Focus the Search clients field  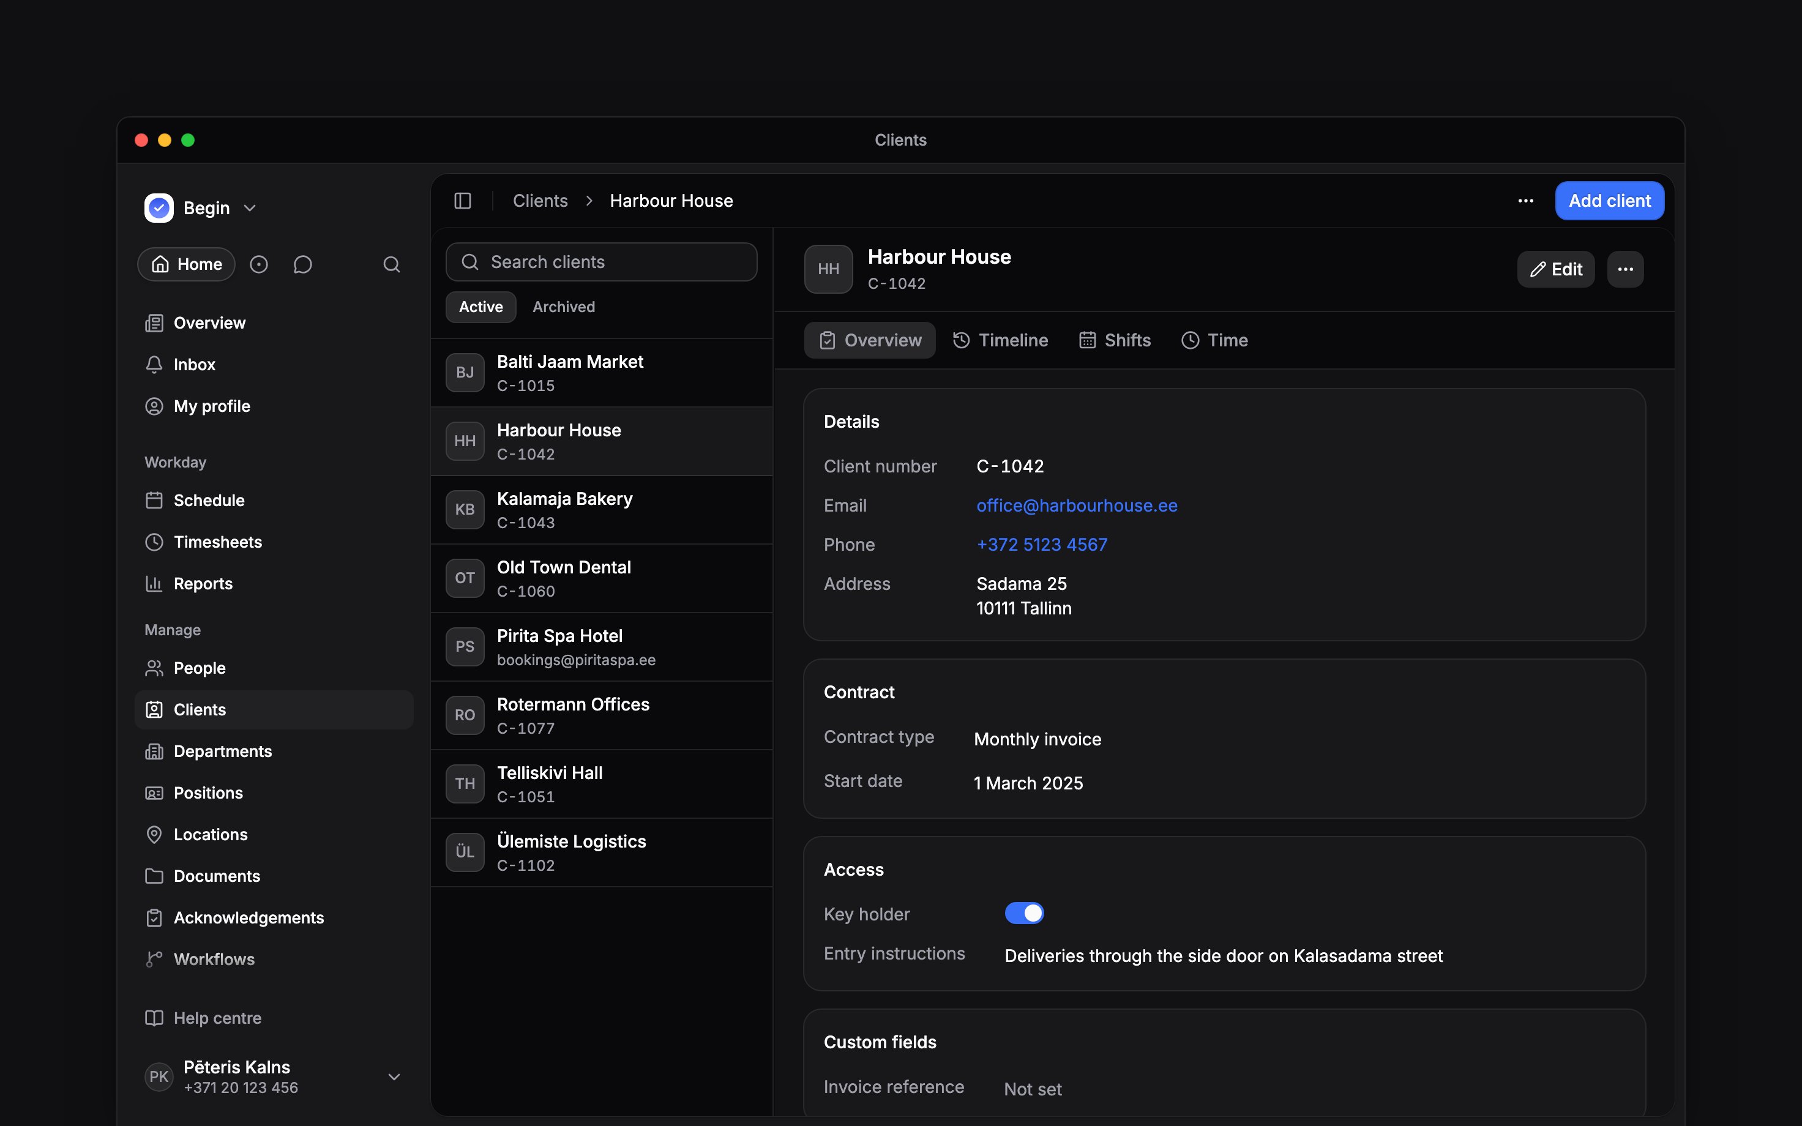coord(601,262)
